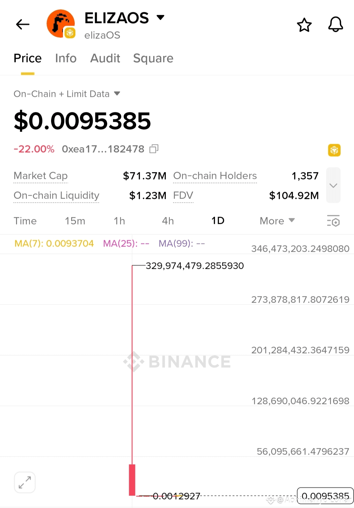Open the ELIZAOS token dropdown arrow
Image resolution: width=354 pixels, height=508 pixels.
point(160,17)
